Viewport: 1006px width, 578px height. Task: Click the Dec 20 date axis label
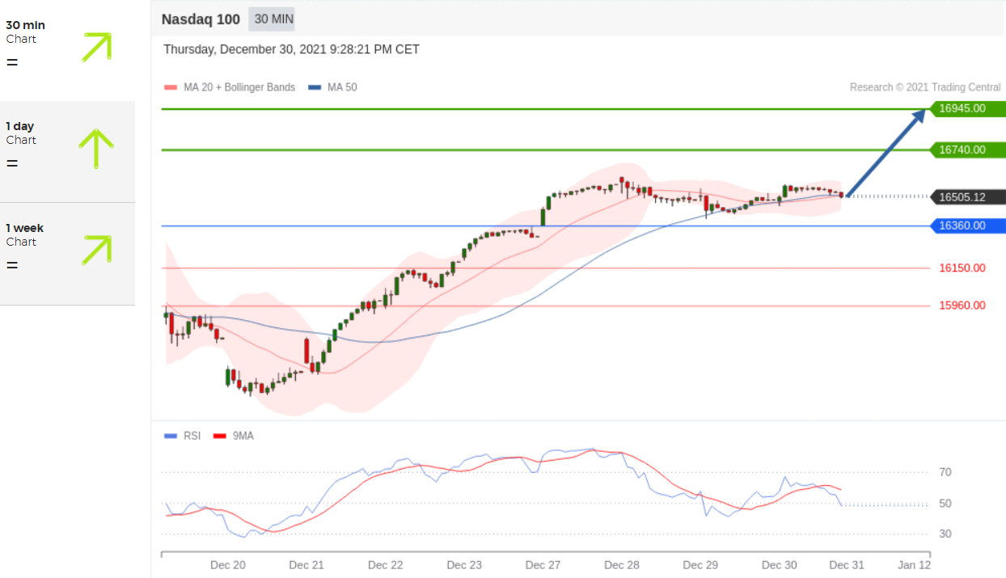(x=227, y=565)
